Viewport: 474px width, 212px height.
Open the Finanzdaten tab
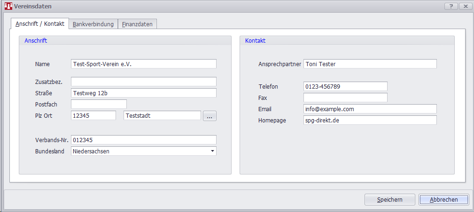coord(137,24)
